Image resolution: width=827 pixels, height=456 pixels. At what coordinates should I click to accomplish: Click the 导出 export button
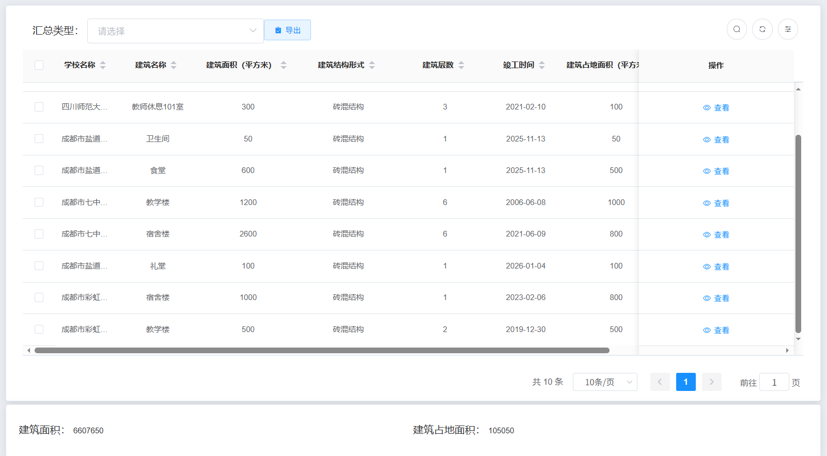287,30
